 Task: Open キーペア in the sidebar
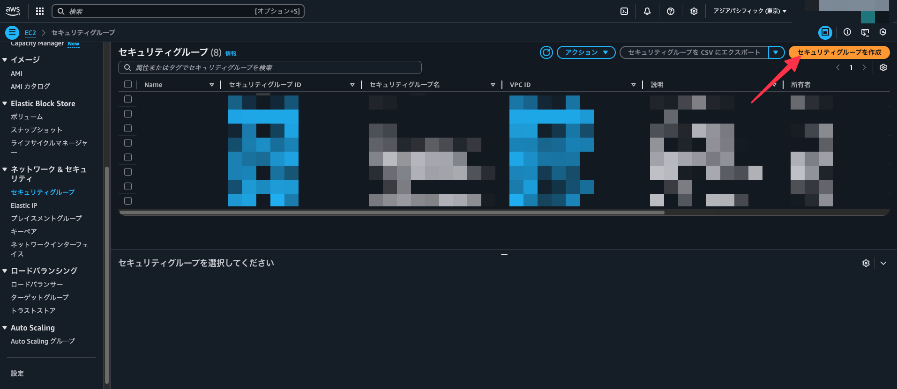[x=23, y=231]
